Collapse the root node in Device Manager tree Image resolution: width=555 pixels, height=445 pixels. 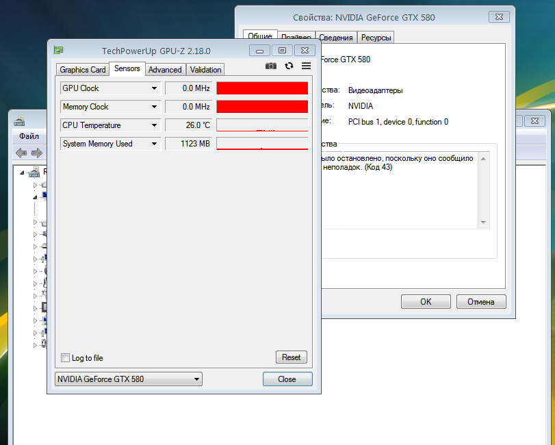[22, 173]
